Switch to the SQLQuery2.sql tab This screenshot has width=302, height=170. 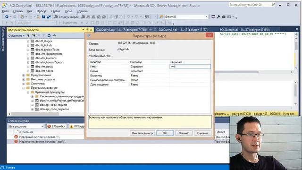(x=244, y=30)
